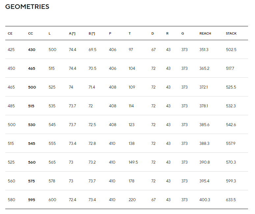The height and width of the screenshot is (214, 255).
Task: Select bold CC size 595
Action: click(32, 200)
